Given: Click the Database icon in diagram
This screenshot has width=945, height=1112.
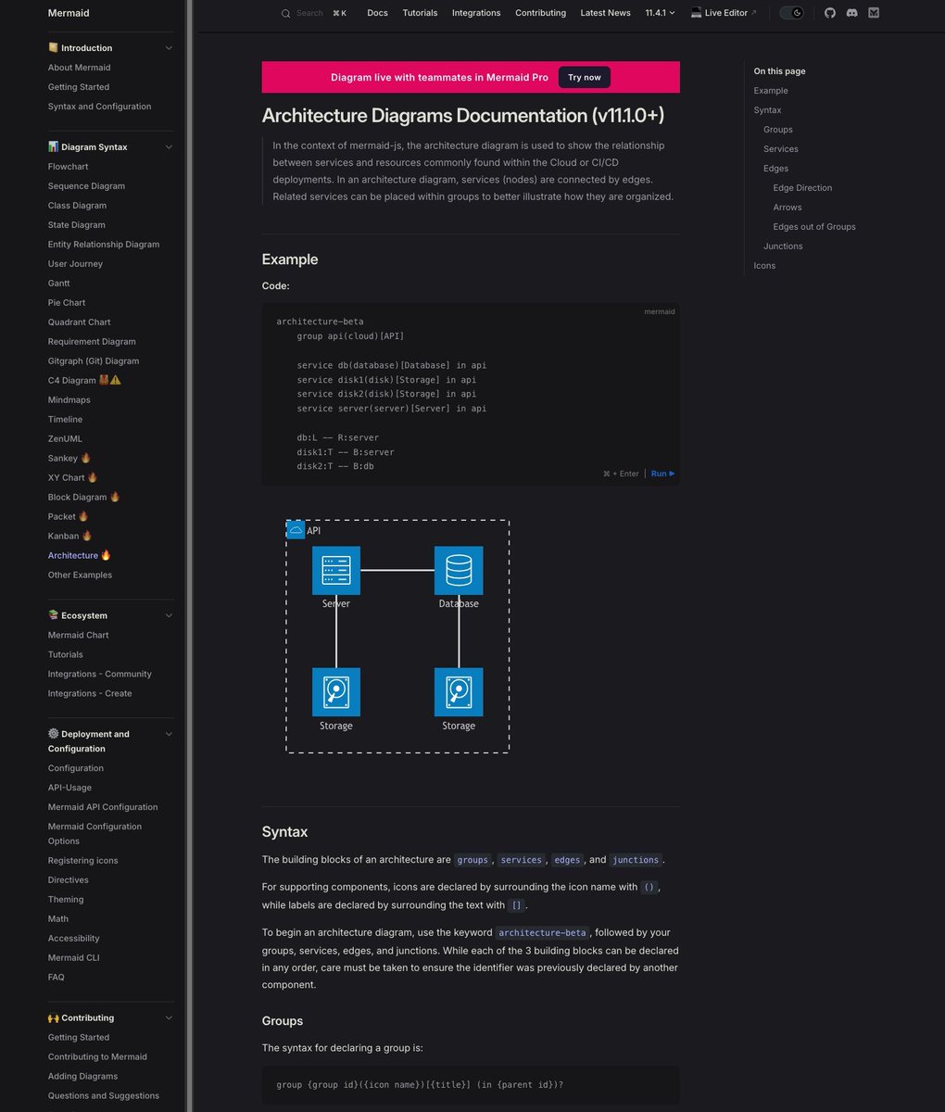Looking at the screenshot, I should pyautogui.click(x=459, y=570).
